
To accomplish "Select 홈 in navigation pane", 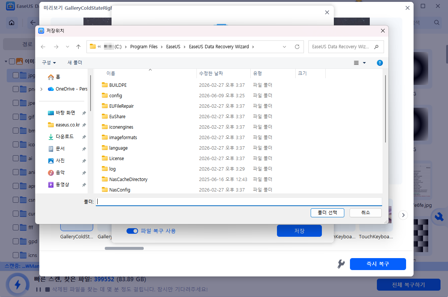I will pyautogui.click(x=54, y=77).
